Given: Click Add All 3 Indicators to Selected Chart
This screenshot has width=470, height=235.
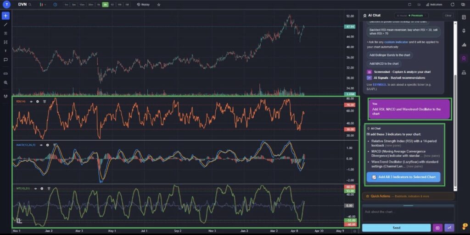Looking at the screenshot, I should (x=403, y=177).
